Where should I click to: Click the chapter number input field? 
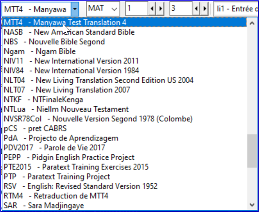point(137,9)
